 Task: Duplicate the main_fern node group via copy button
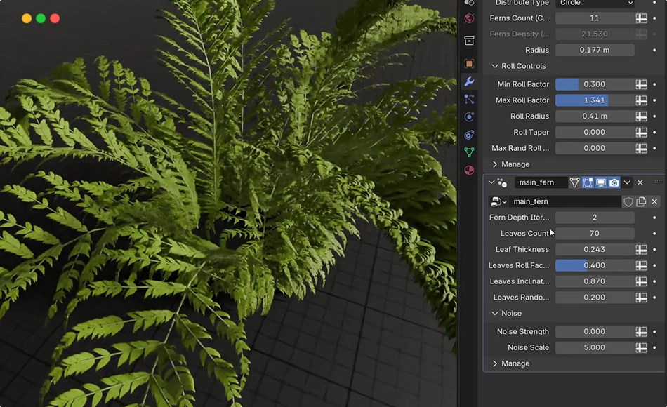tap(641, 201)
